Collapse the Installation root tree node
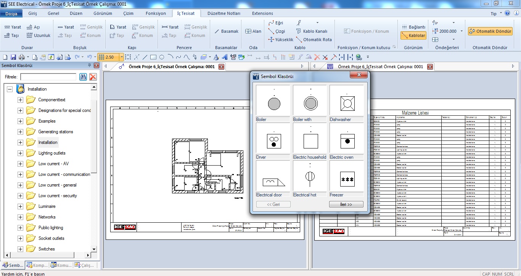The height and width of the screenshot is (276, 521). coord(10,89)
